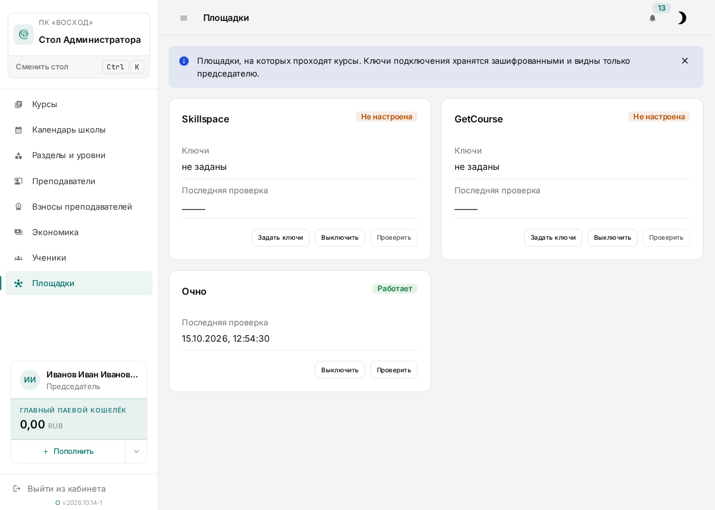Screen dimensions: 715x510
Task: Expand the wallet dropdown chevron next to Пополнить
Action: 136,451
